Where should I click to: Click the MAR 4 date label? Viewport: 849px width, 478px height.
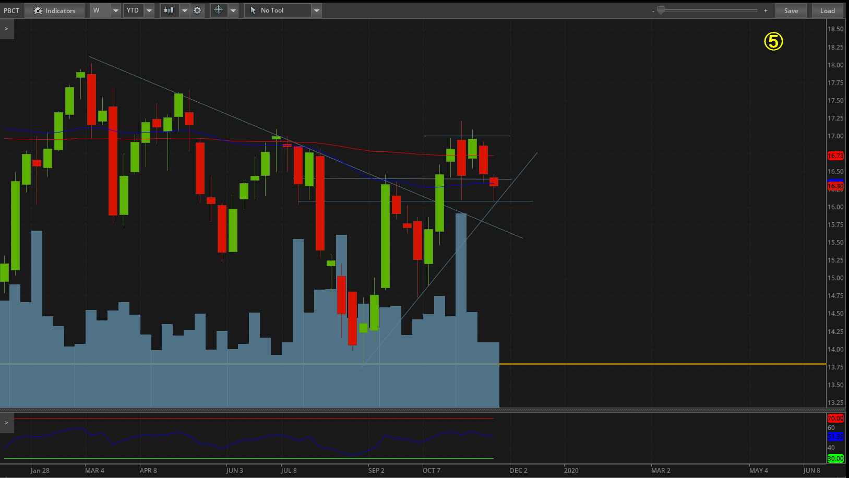[94, 471]
